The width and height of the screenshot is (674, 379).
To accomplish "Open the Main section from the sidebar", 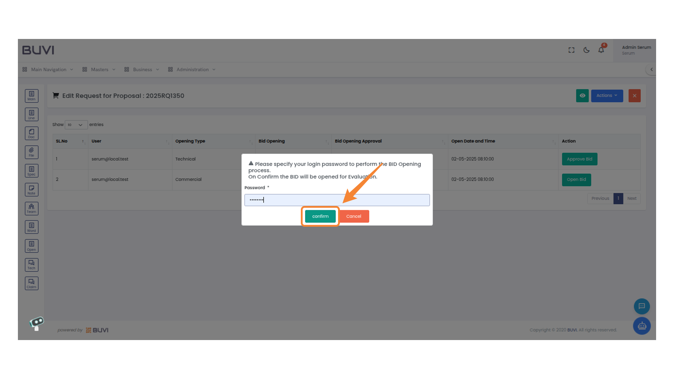I will click(x=32, y=95).
